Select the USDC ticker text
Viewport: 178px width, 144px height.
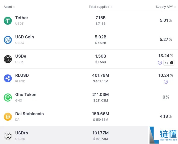point(19,43)
